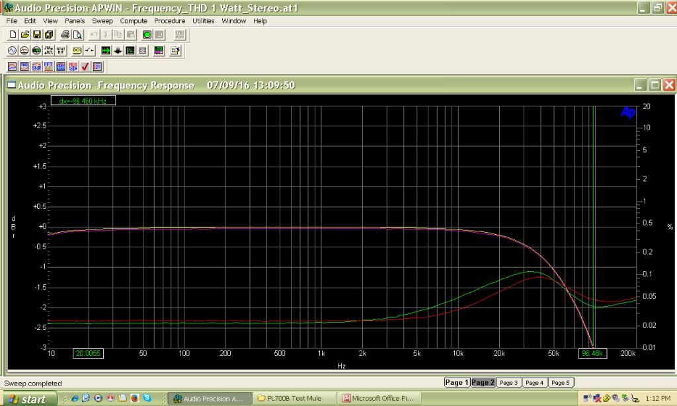Screen dimensions: 677x406
Task: Open the File menu
Action: pyautogui.click(x=12, y=20)
